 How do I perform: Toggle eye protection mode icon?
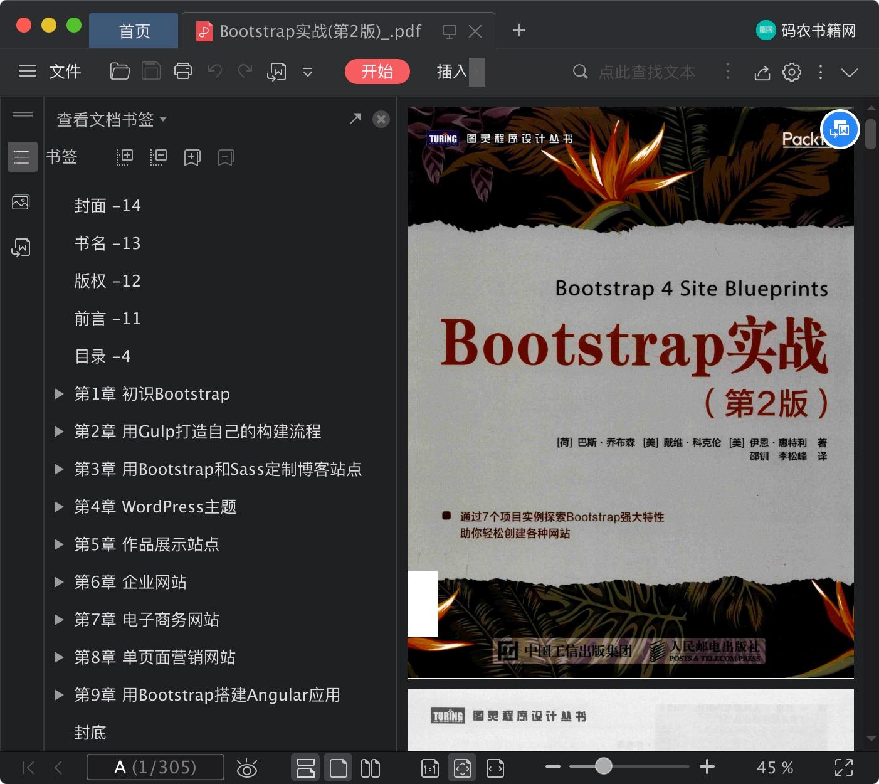[247, 768]
